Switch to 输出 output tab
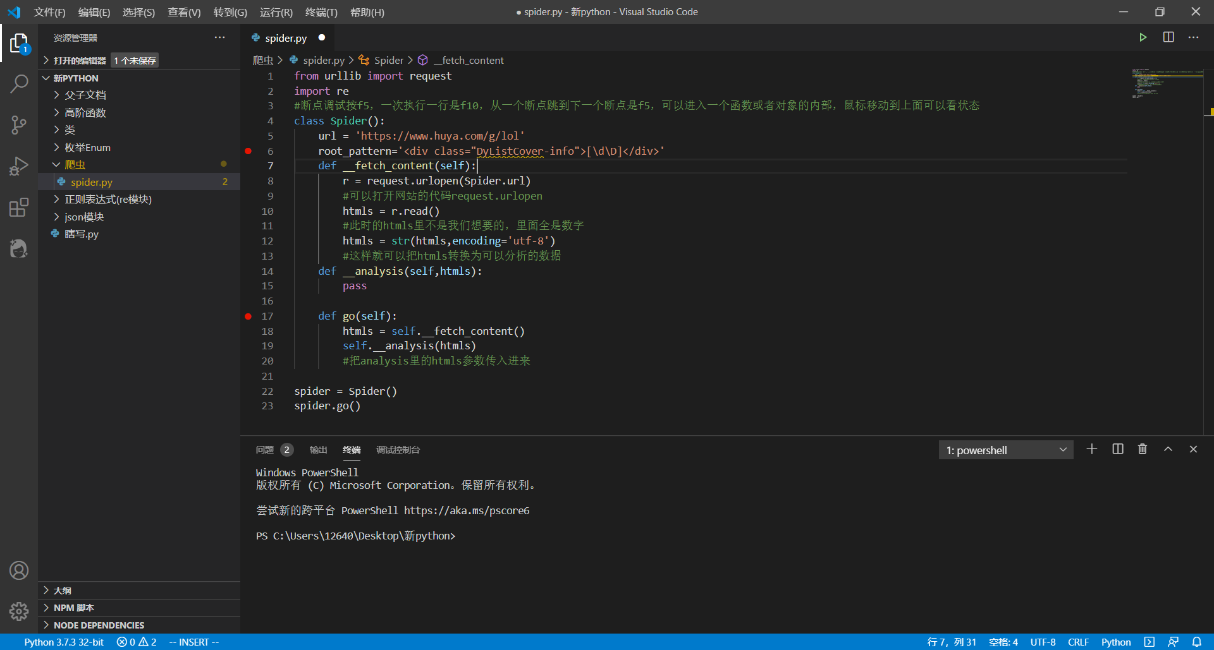Viewport: 1214px width, 650px height. click(318, 450)
